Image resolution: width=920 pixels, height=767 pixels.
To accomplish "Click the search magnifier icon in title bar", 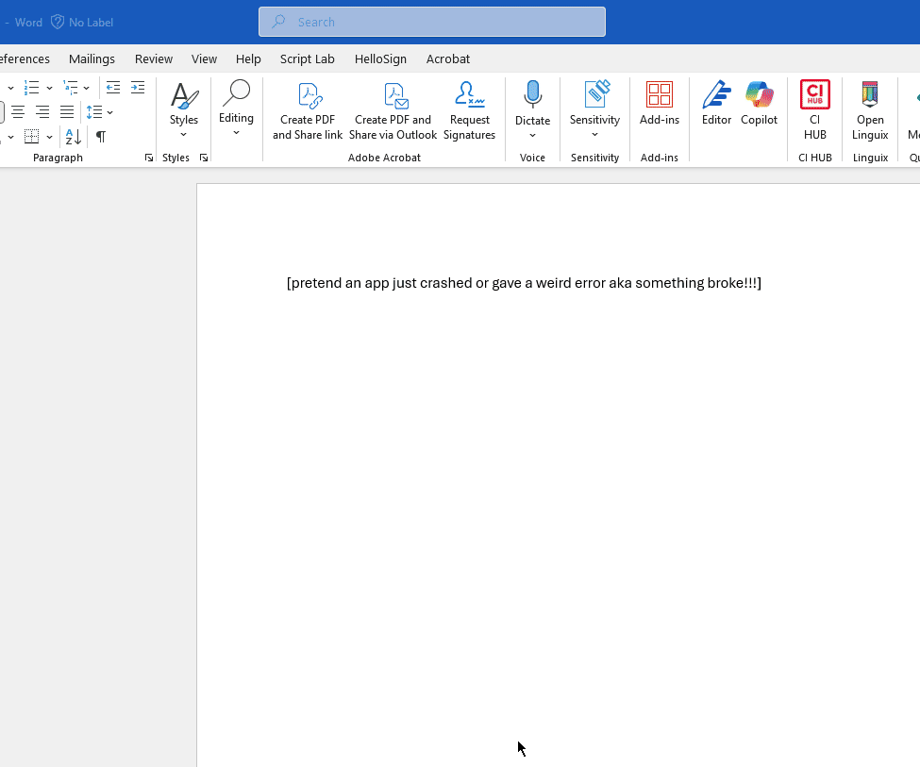I will click(278, 22).
